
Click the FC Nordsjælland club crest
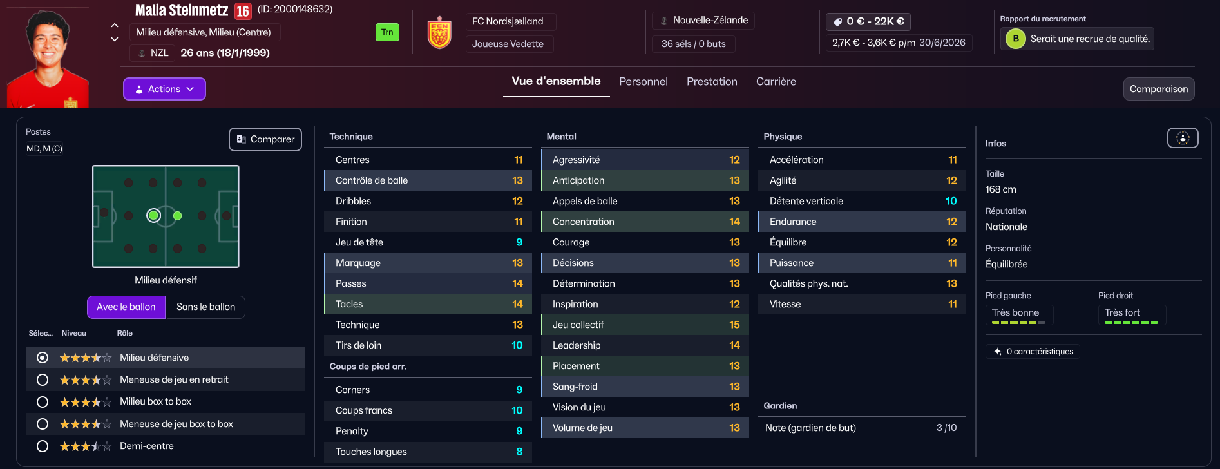click(439, 33)
